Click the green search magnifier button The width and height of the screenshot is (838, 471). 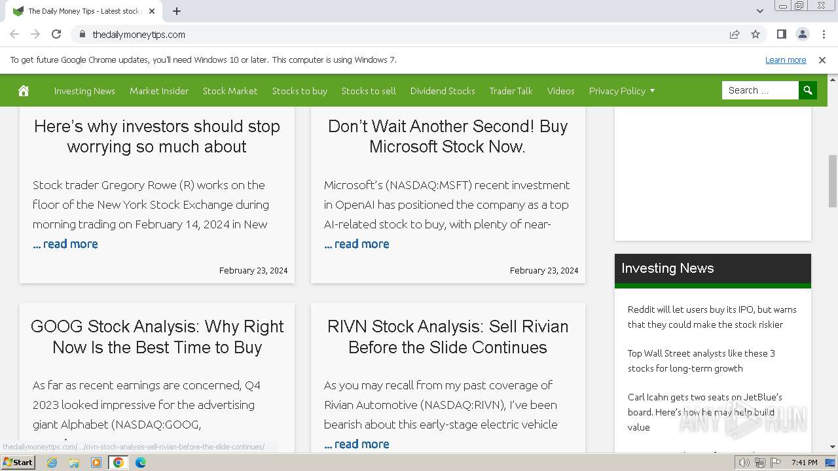808,90
